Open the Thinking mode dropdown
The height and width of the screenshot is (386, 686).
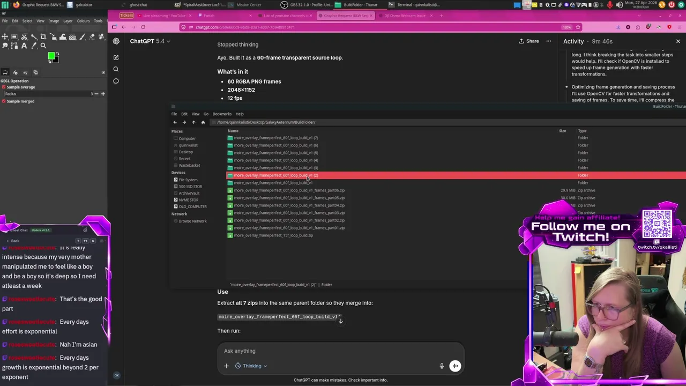(251, 366)
